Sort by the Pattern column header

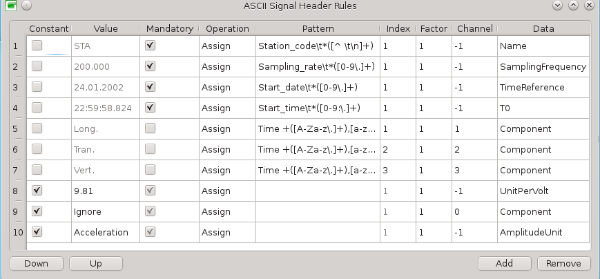click(318, 29)
